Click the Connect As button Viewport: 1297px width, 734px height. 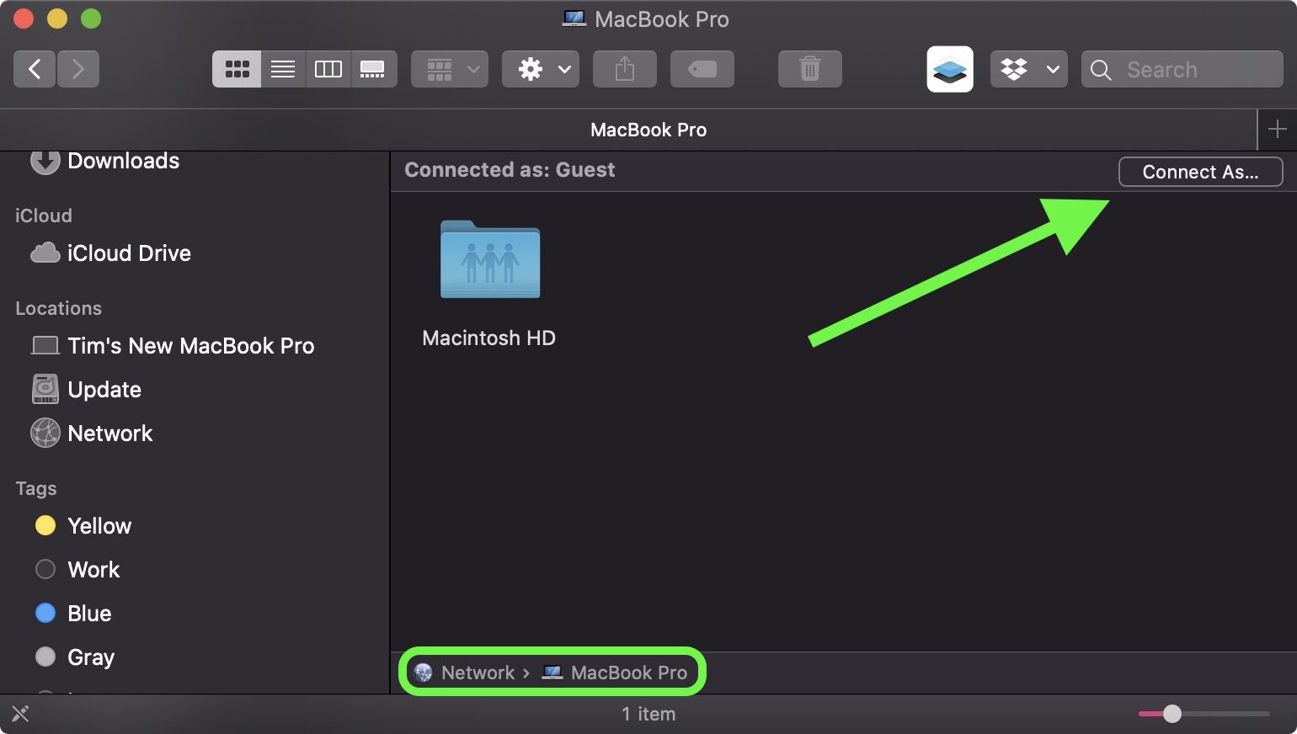click(x=1200, y=172)
